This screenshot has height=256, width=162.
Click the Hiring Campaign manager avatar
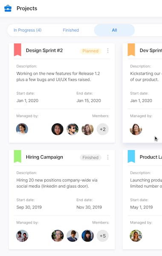(x=22, y=236)
